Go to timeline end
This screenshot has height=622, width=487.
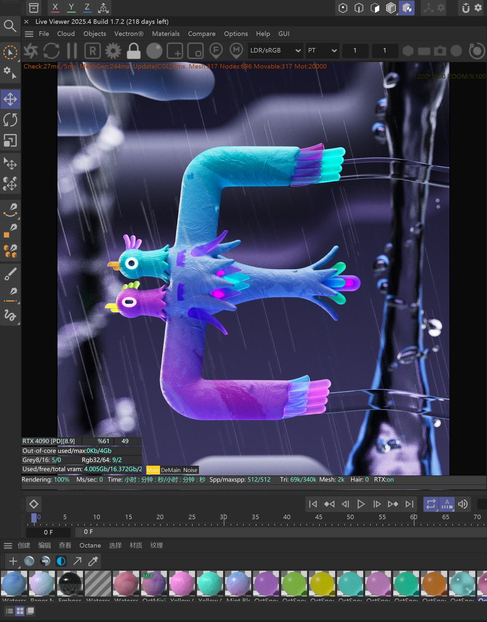coord(409,504)
